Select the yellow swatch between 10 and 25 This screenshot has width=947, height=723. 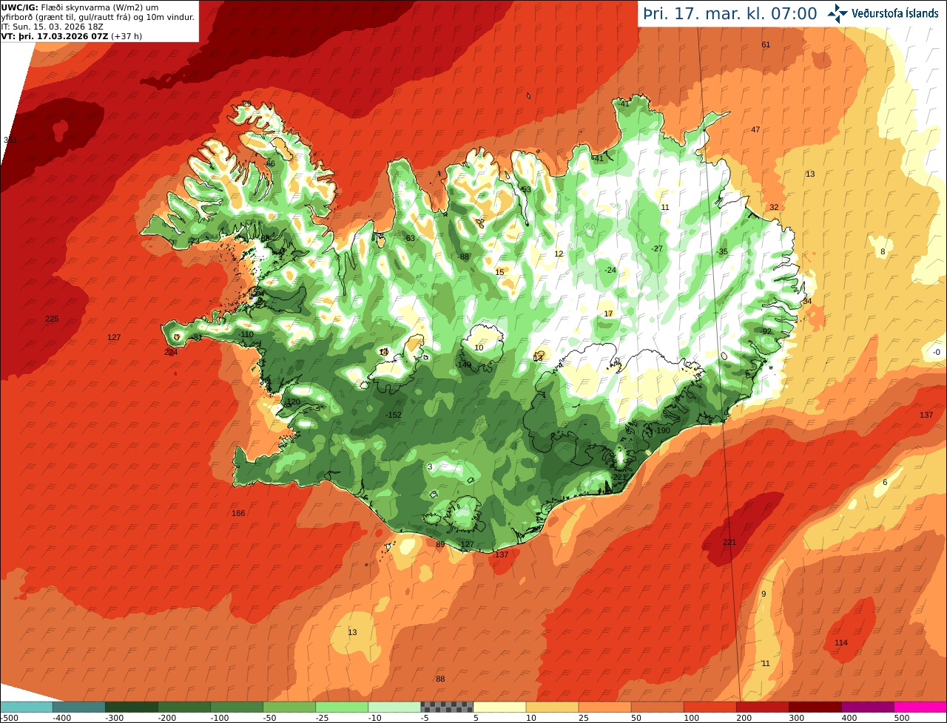(552, 707)
